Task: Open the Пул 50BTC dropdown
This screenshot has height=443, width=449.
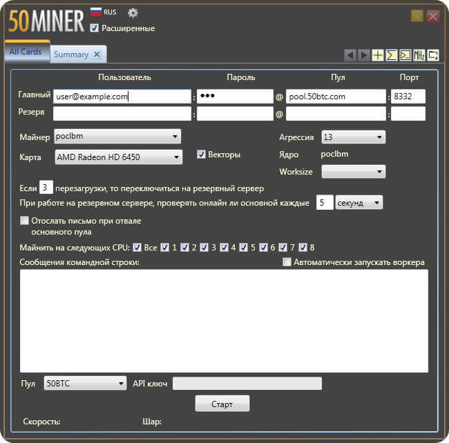Action: tap(85, 383)
